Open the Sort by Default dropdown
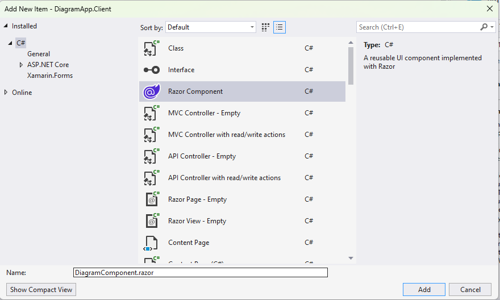The width and height of the screenshot is (500, 300). coord(211,27)
